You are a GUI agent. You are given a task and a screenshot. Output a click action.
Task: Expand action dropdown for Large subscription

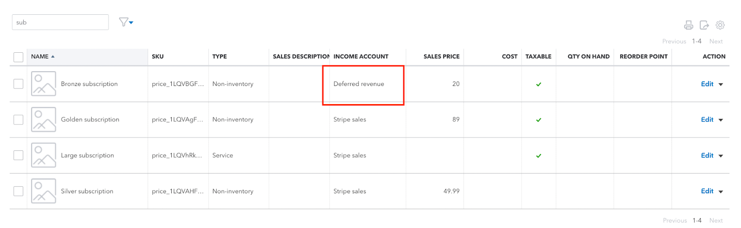721,156
